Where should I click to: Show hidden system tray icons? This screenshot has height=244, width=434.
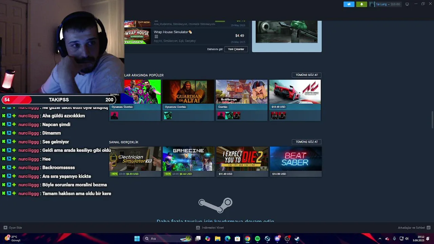(380, 239)
